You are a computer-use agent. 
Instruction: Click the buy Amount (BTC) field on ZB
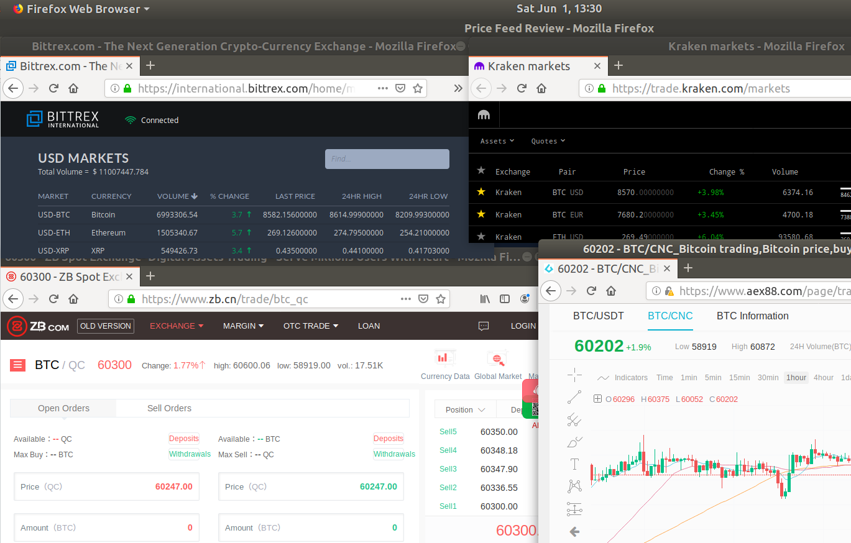tap(106, 527)
